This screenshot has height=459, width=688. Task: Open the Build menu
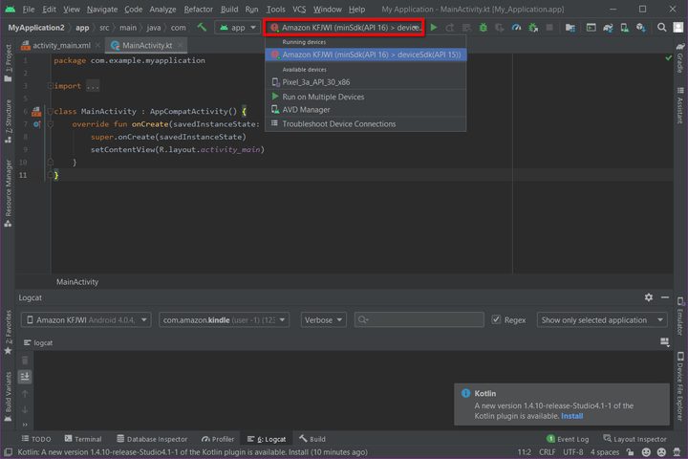pyautogui.click(x=229, y=9)
